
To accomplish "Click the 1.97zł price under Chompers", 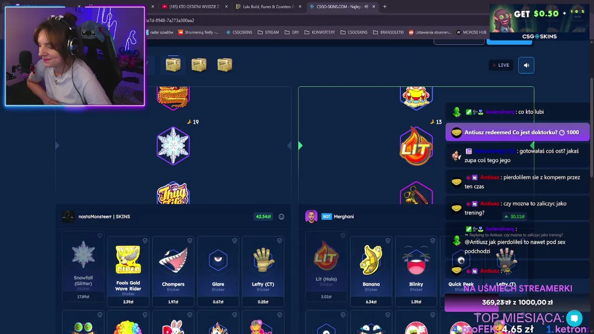I will click(173, 302).
